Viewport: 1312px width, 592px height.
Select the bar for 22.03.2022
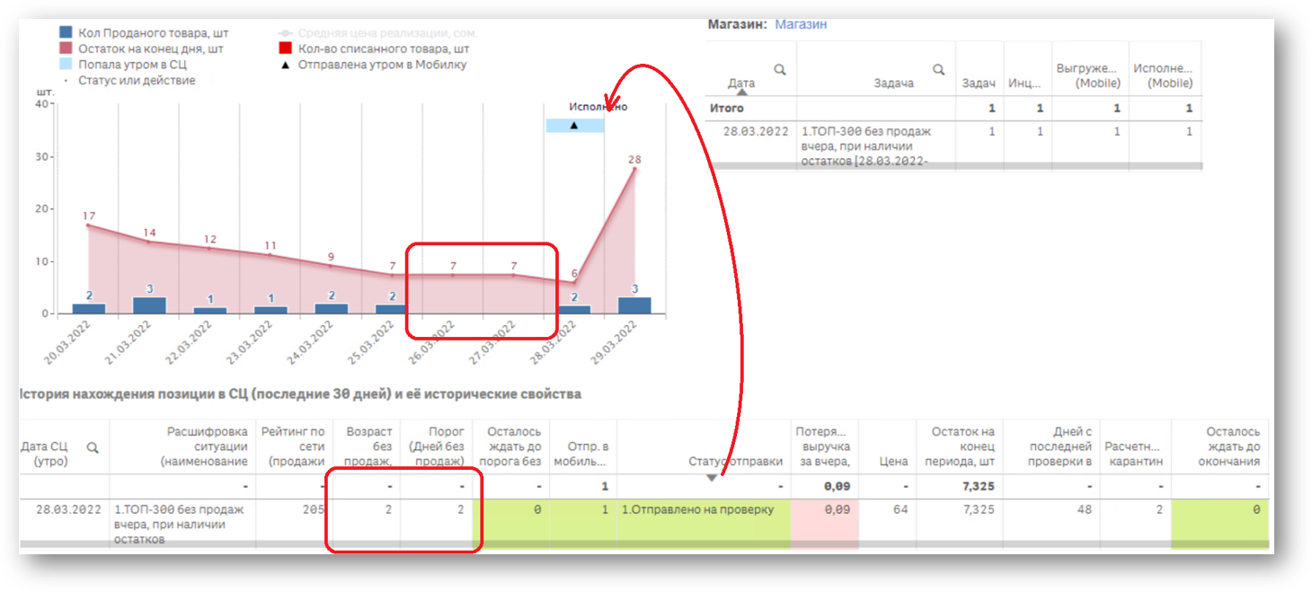210,310
